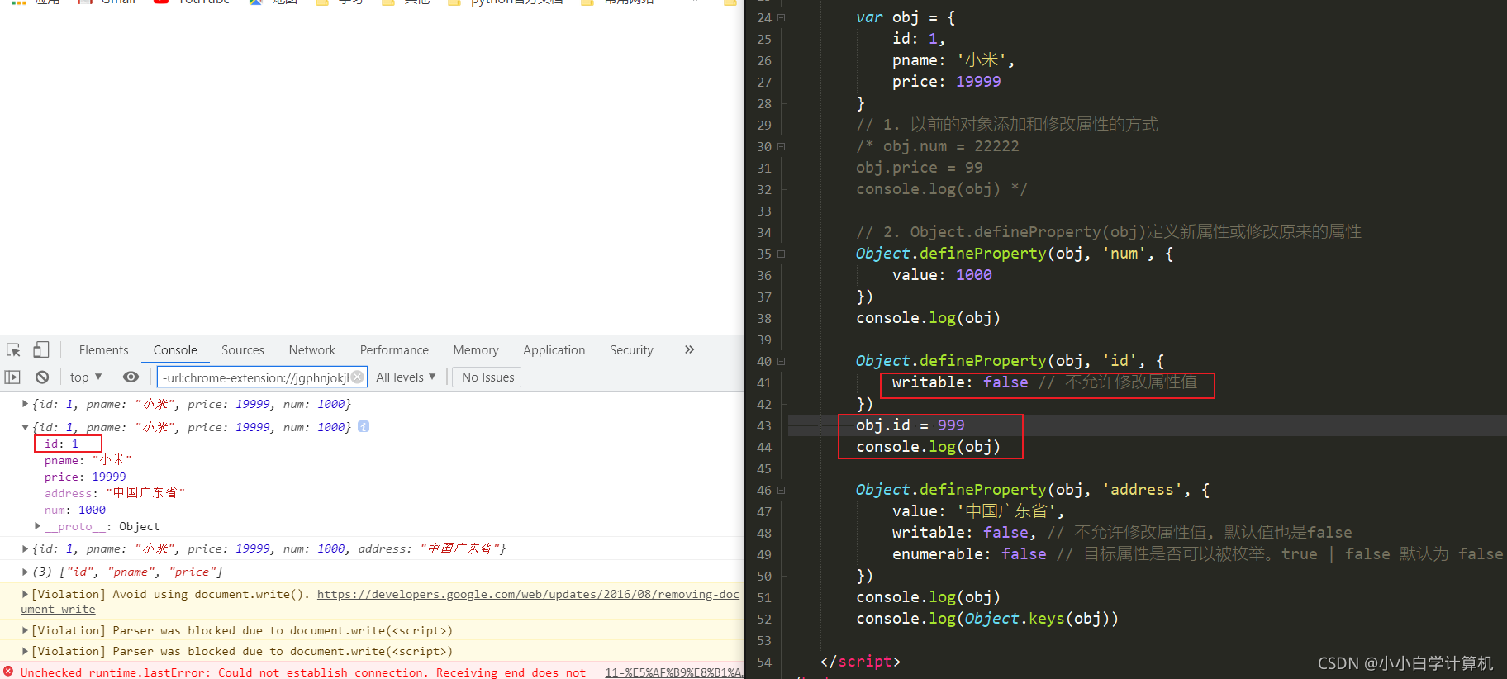Click 'id: 1' property in expanded object

[62, 444]
